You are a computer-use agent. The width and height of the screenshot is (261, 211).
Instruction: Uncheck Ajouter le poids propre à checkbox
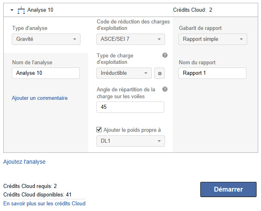99,130
